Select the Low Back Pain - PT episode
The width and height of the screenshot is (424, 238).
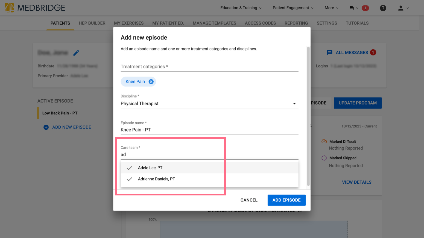(x=60, y=113)
